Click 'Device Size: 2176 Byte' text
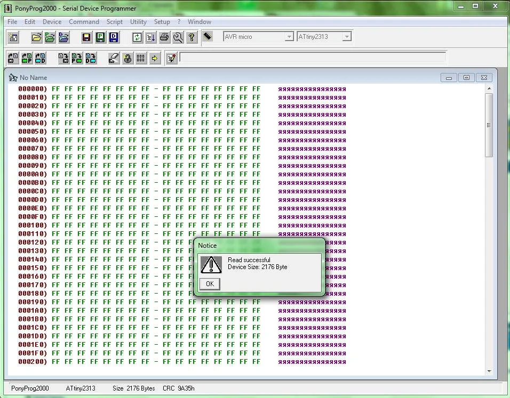Screen dimensions: 510x398 click(257, 267)
